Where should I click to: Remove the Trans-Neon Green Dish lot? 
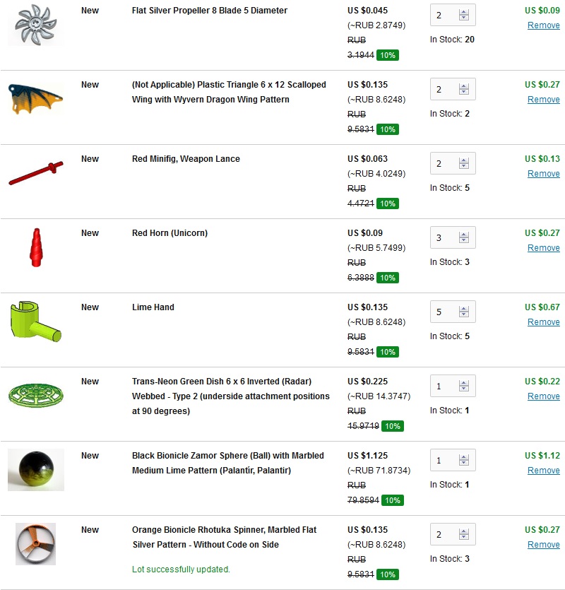tap(543, 396)
